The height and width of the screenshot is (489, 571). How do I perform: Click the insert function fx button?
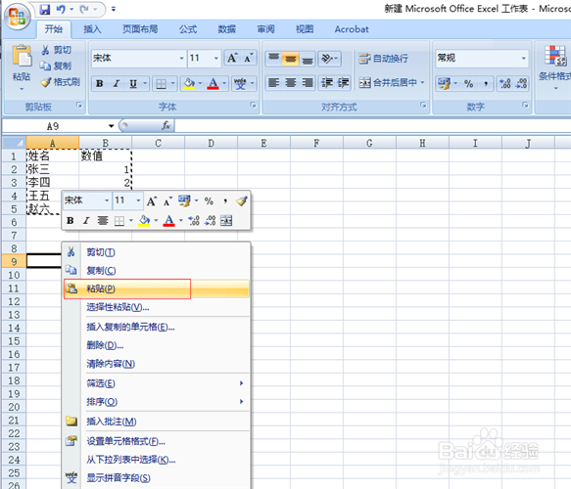(167, 126)
